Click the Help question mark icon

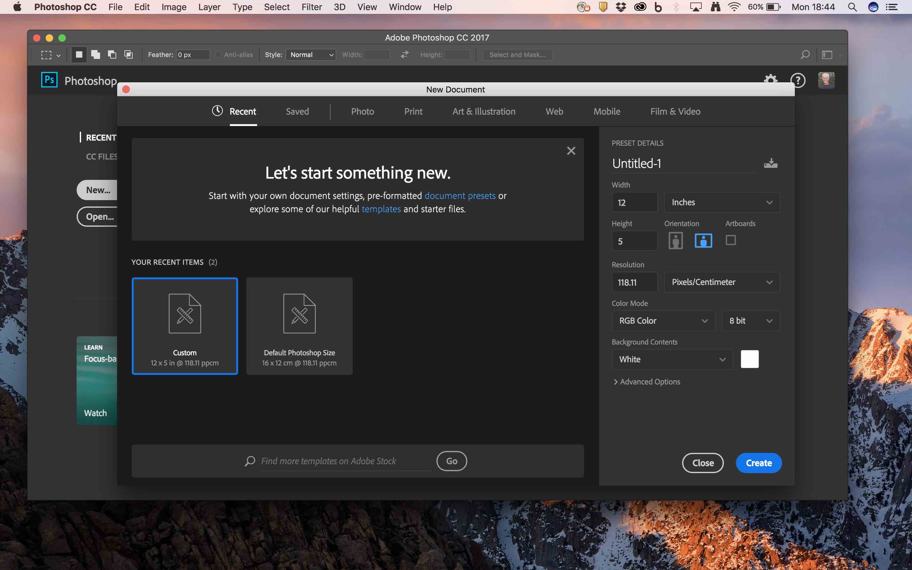click(x=798, y=80)
